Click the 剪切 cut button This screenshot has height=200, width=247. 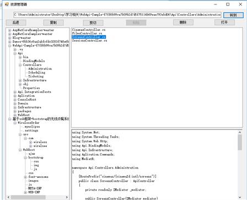pyautogui.click(x=93, y=23)
